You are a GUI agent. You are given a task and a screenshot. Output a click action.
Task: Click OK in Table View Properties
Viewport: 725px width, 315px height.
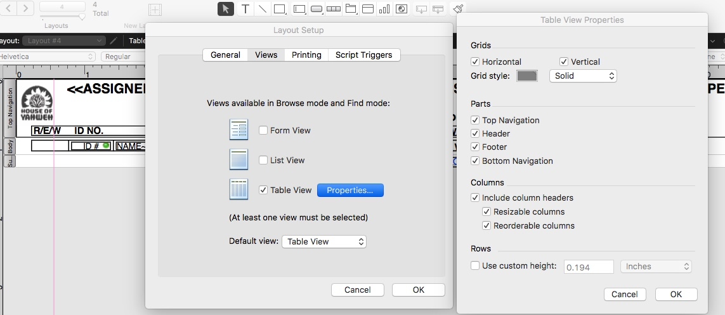point(676,294)
